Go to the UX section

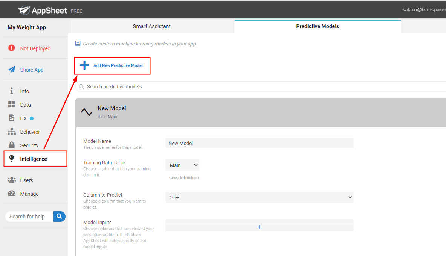[23, 118]
